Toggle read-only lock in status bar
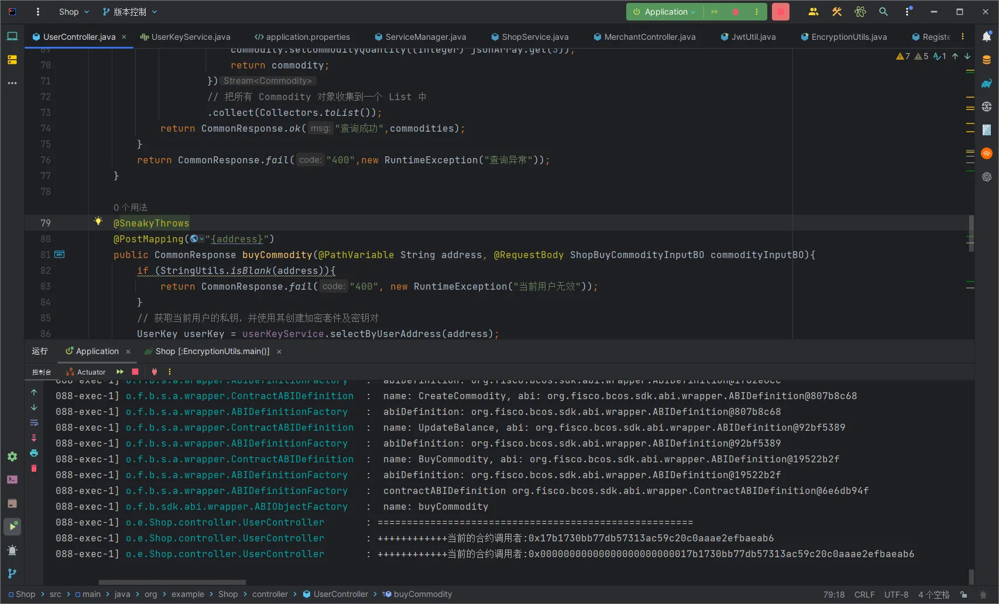The image size is (999, 604). (x=964, y=594)
